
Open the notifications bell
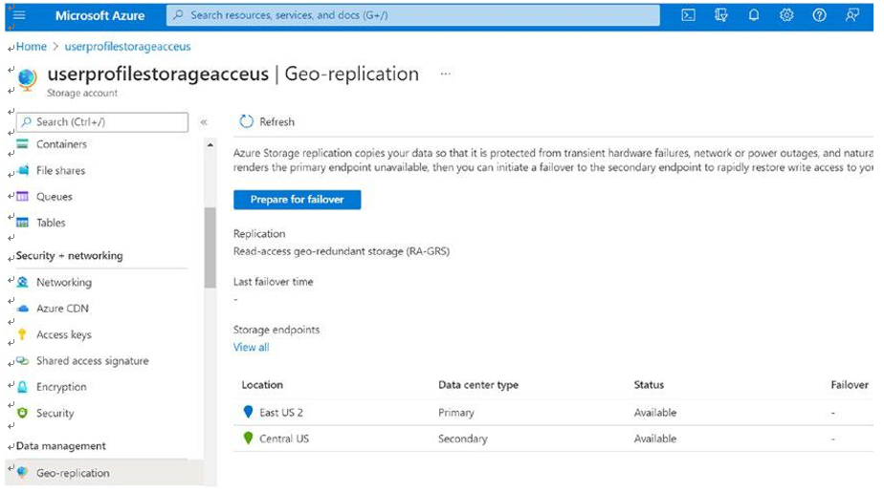pos(754,15)
